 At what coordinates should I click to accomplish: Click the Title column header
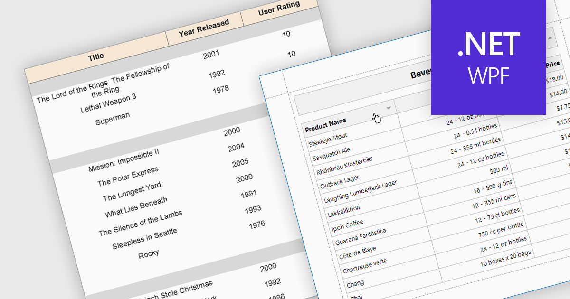tap(96, 56)
